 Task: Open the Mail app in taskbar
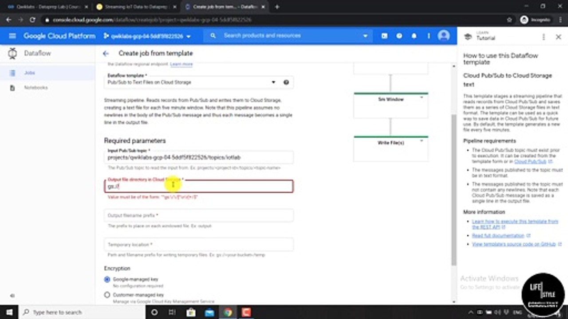209,312
